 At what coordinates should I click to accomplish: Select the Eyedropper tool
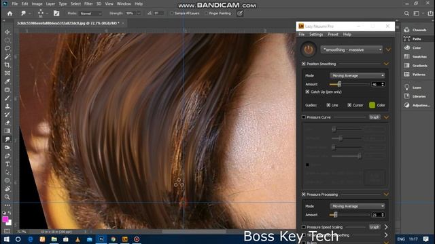(7, 81)
